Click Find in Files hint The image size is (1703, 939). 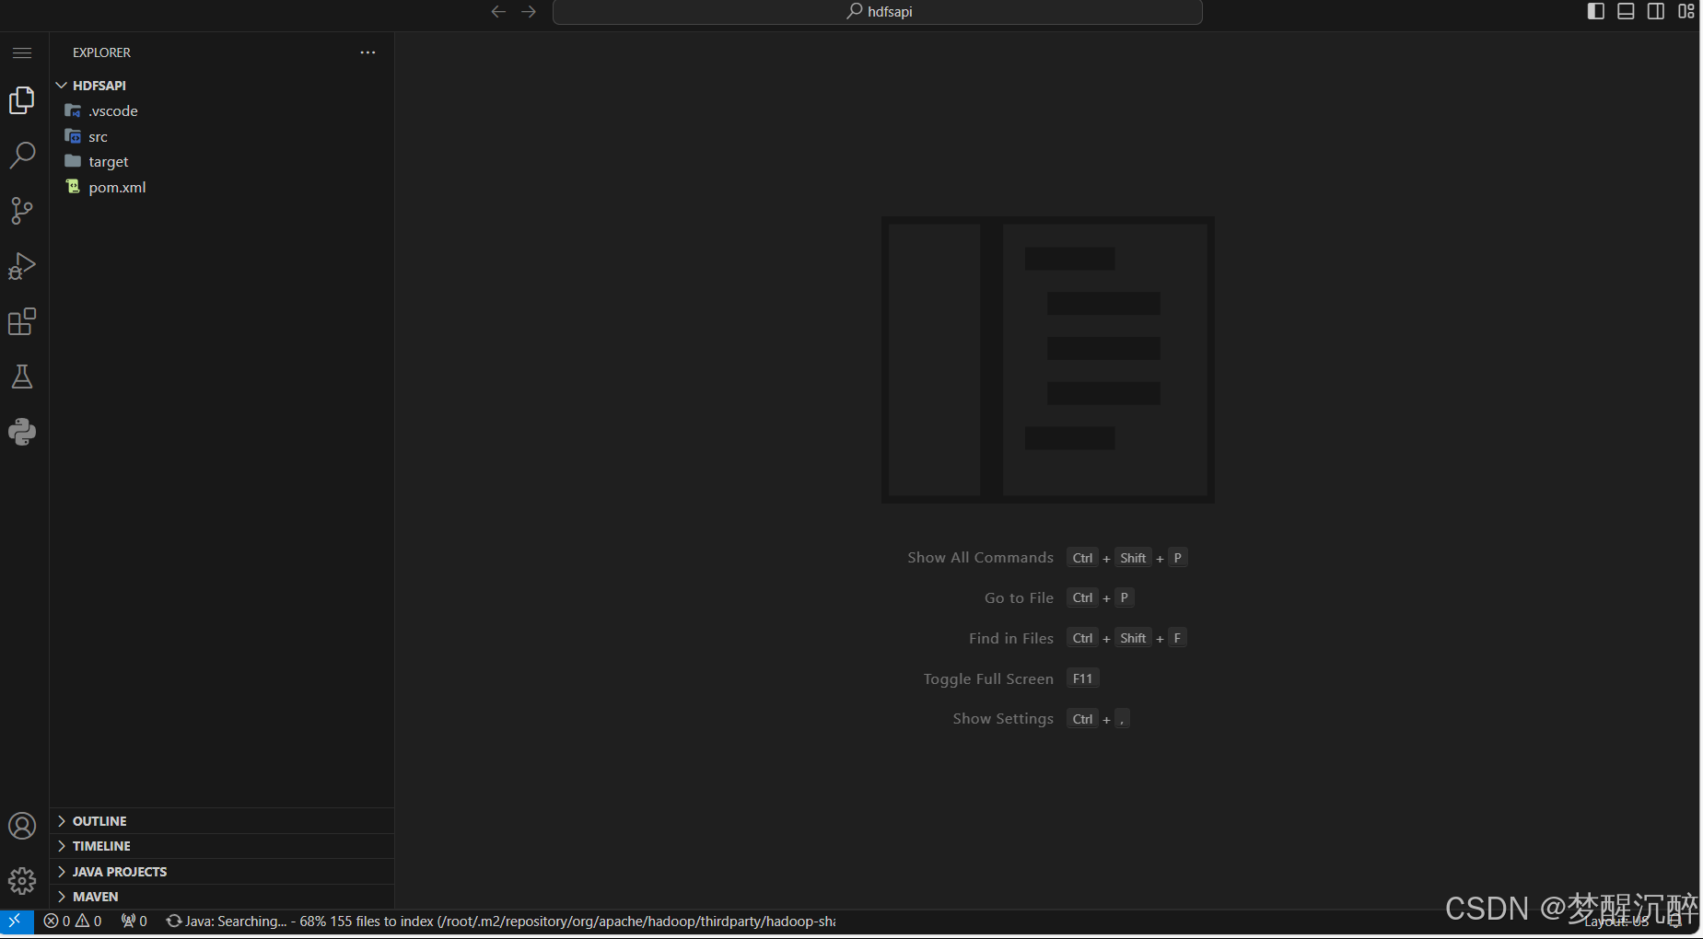1011,639
